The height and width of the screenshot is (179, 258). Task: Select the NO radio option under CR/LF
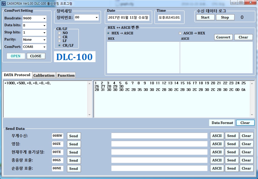click(59, 33)
